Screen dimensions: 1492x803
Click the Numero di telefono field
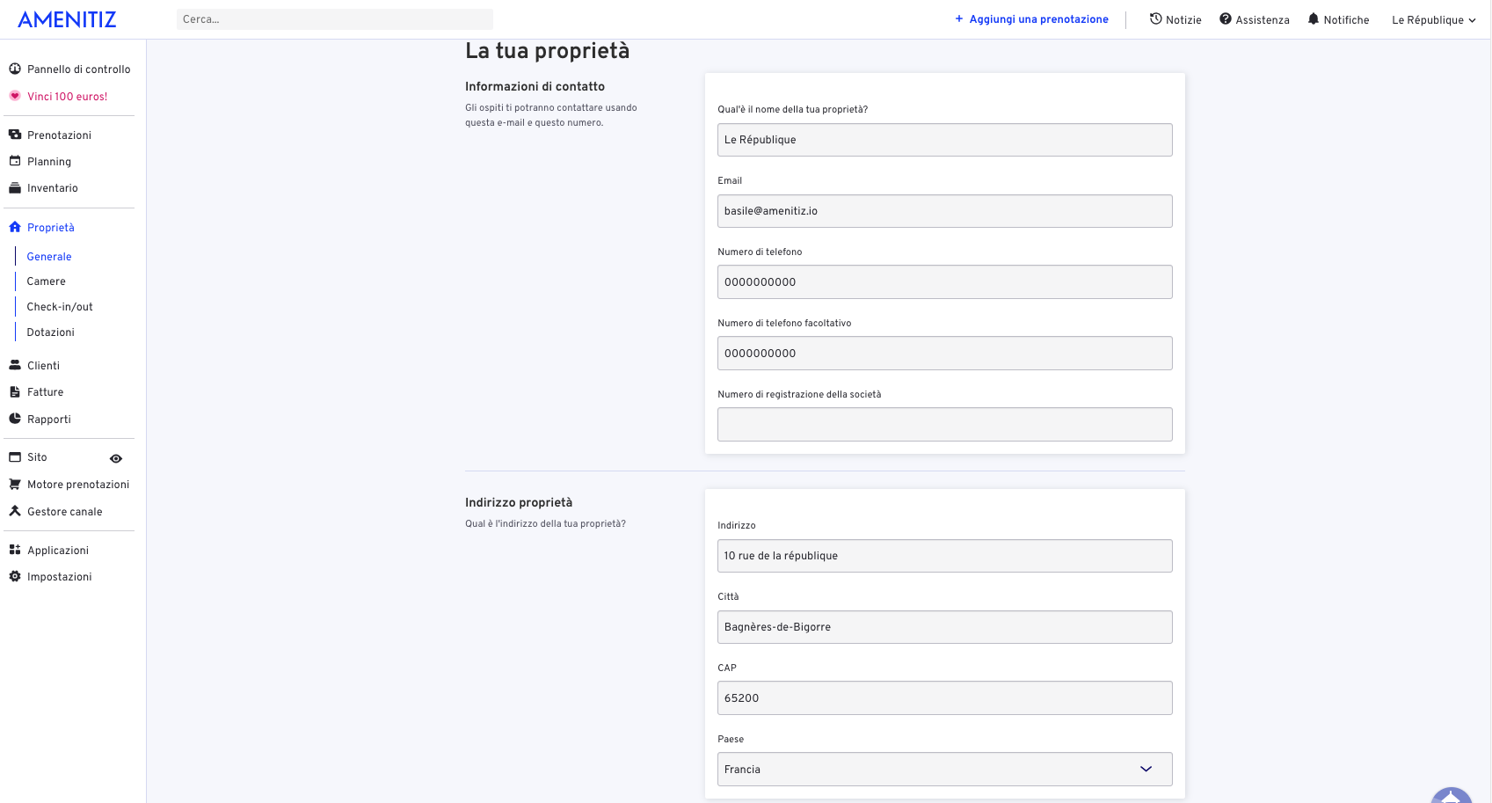coord(945,281)
